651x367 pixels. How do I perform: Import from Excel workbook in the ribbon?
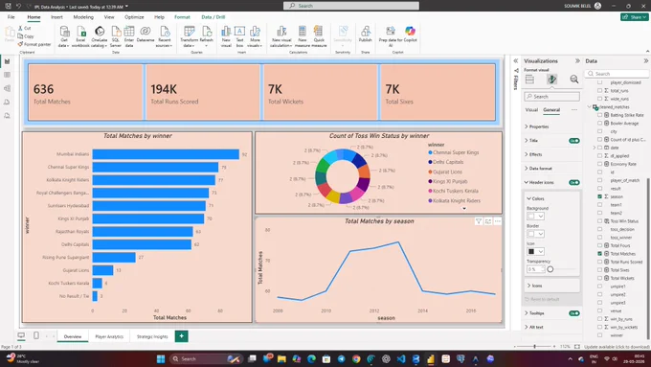pyautogui.click(x=80, y=36)
